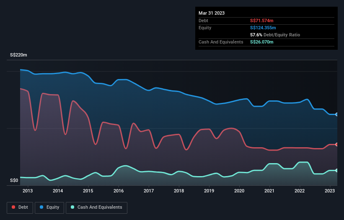Click the teal Cash endpoint marker
344x220 pixels.
coord(337,170)
